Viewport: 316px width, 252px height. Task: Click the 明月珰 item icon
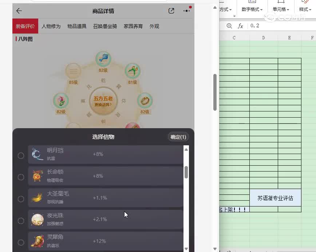click(37, 154)
